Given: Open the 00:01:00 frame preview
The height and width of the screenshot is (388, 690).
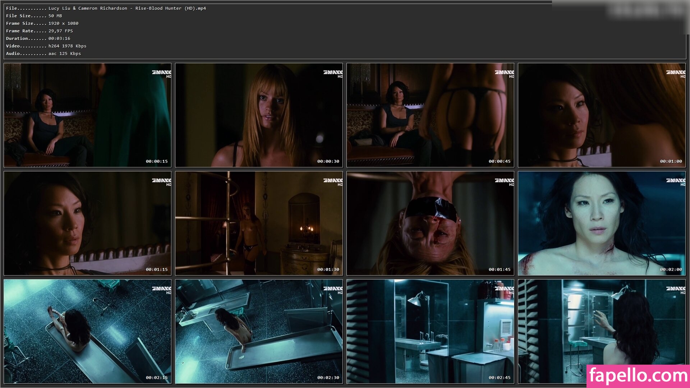Looking at the screenshot, I should pyautogui.click(x=602, y=115).
